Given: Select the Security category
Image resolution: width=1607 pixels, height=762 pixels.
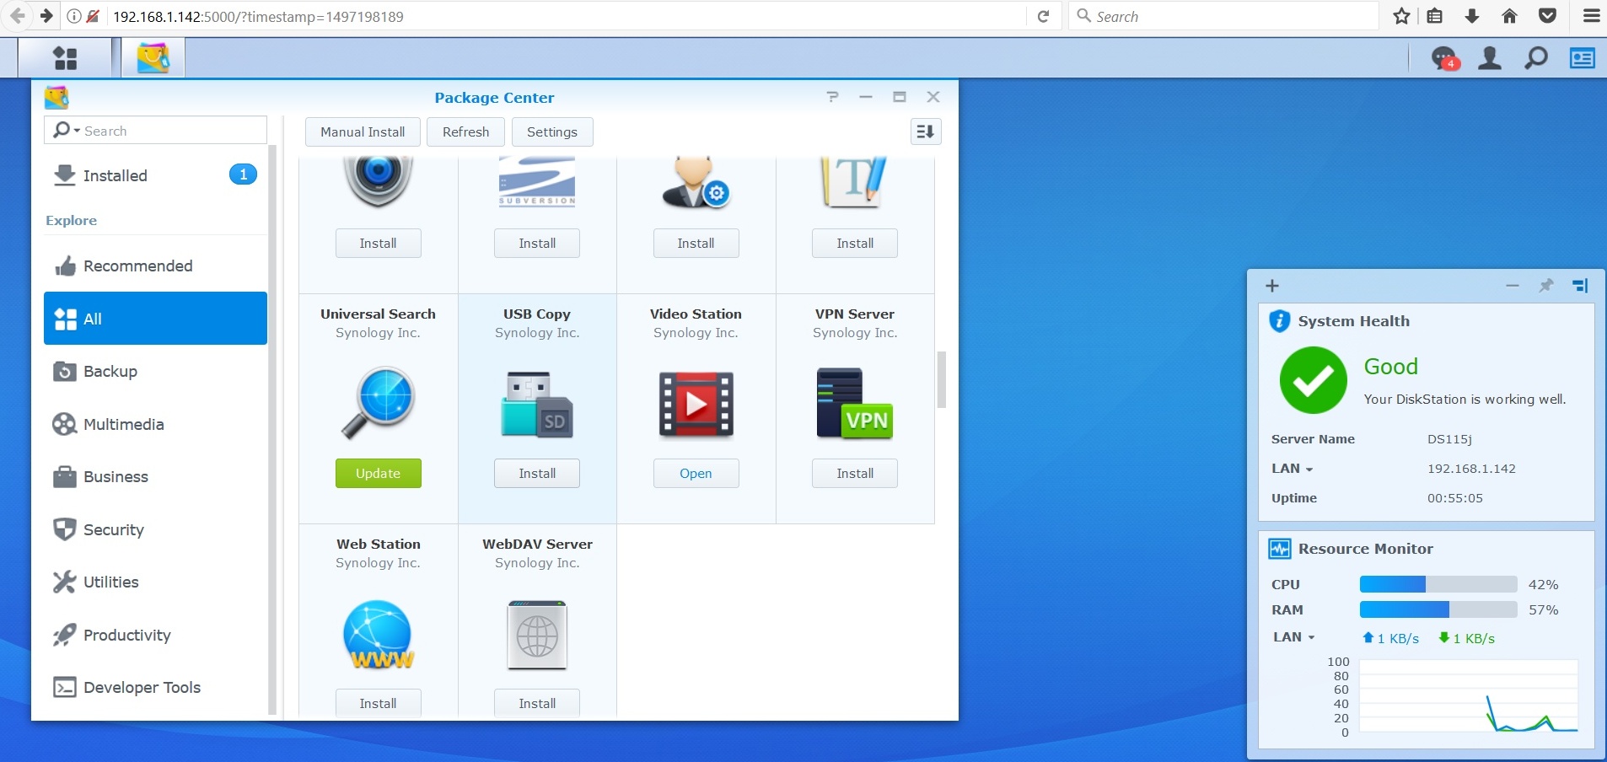Looking at the screenshot, I should pos(155,529).
